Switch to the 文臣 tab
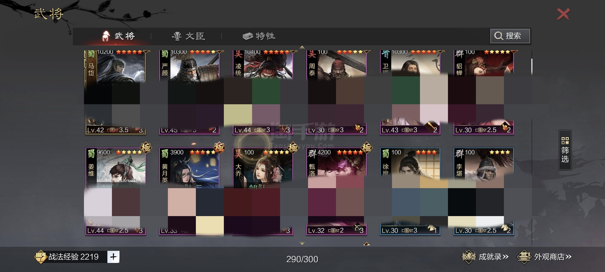This screenshot has height=272, width=605. click(x=189, y=36)
